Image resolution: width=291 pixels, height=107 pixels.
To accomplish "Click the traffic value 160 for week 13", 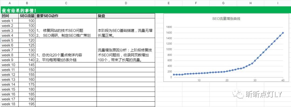I will [x=27, y=80].
